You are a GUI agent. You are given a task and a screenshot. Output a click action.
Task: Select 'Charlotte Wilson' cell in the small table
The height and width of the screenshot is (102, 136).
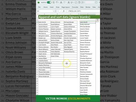tap(44, 74)
